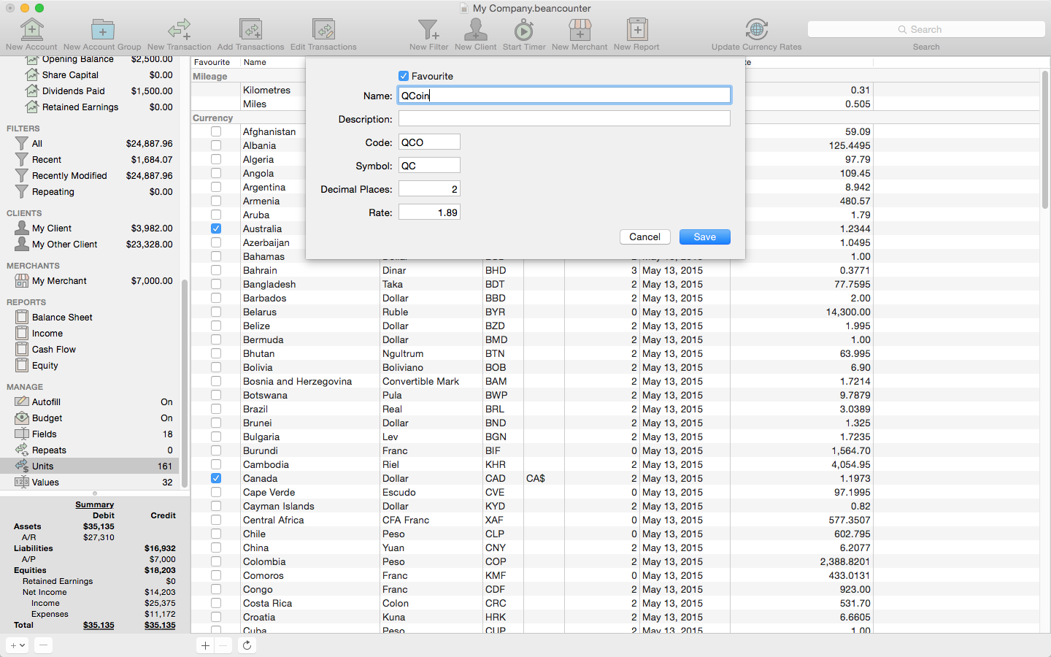Click the New Client toolbar icon
This screenshot has width=1051, height=657.
pyautogui.click(x=475, y=30)
